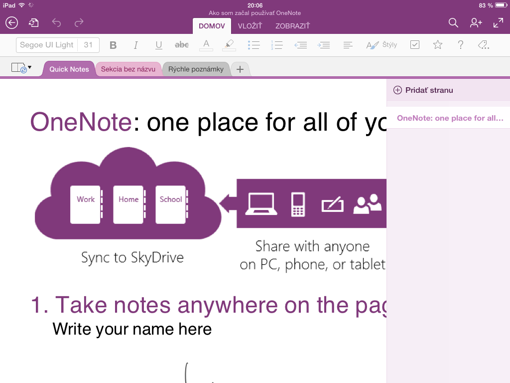Tap the status bar clock 20:06

(x=255, y=5)
